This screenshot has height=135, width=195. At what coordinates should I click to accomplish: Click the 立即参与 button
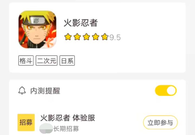(160, 123)
